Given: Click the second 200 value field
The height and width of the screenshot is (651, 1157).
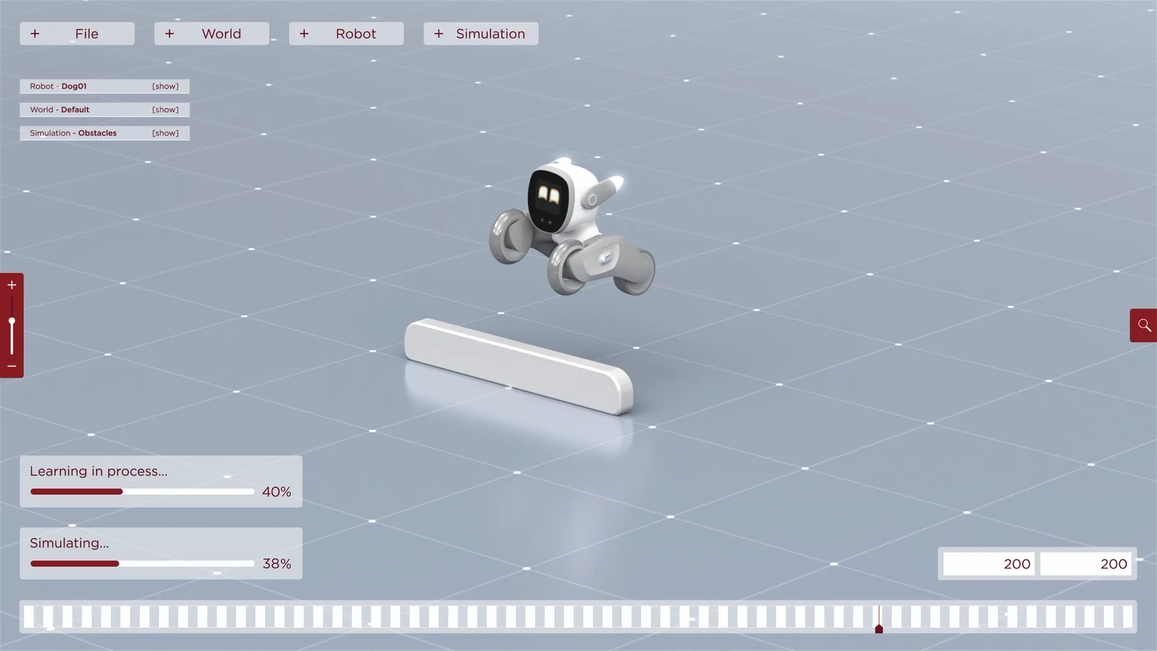Looking at the screenshot, I should (x=1086, y=564).
